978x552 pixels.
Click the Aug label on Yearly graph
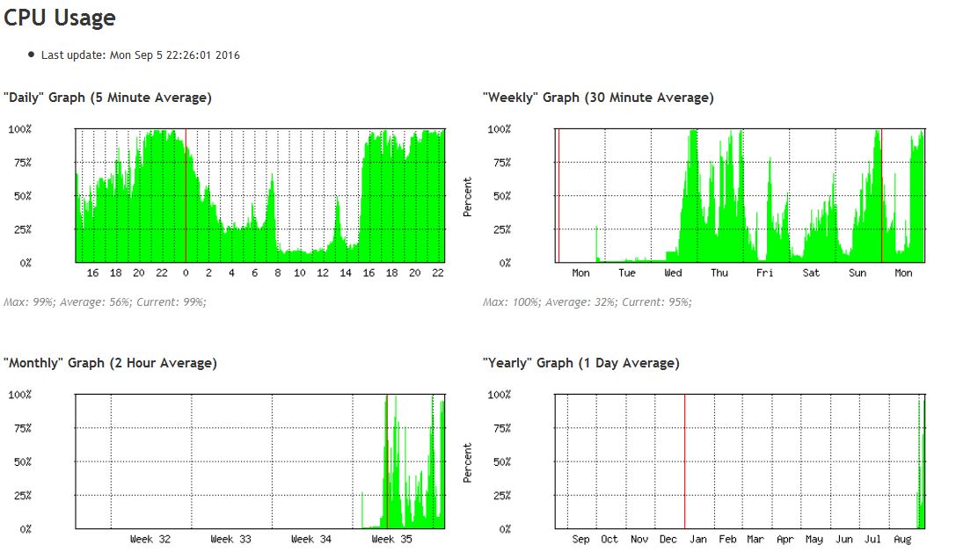(902, 539)
